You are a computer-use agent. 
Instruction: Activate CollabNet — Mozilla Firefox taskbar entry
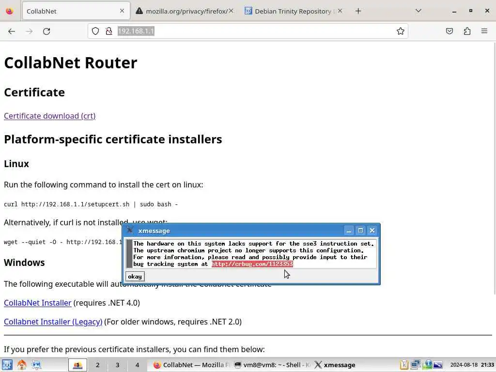point(191,365)
